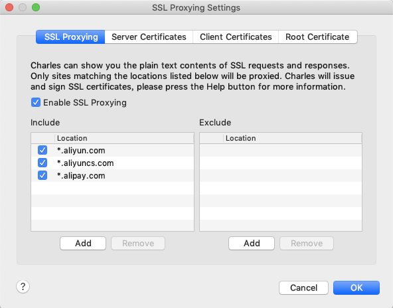The height and width of the screenshot is (308, 393).
Task: Go to the Root Certificate tab
Action: [317, 37]
